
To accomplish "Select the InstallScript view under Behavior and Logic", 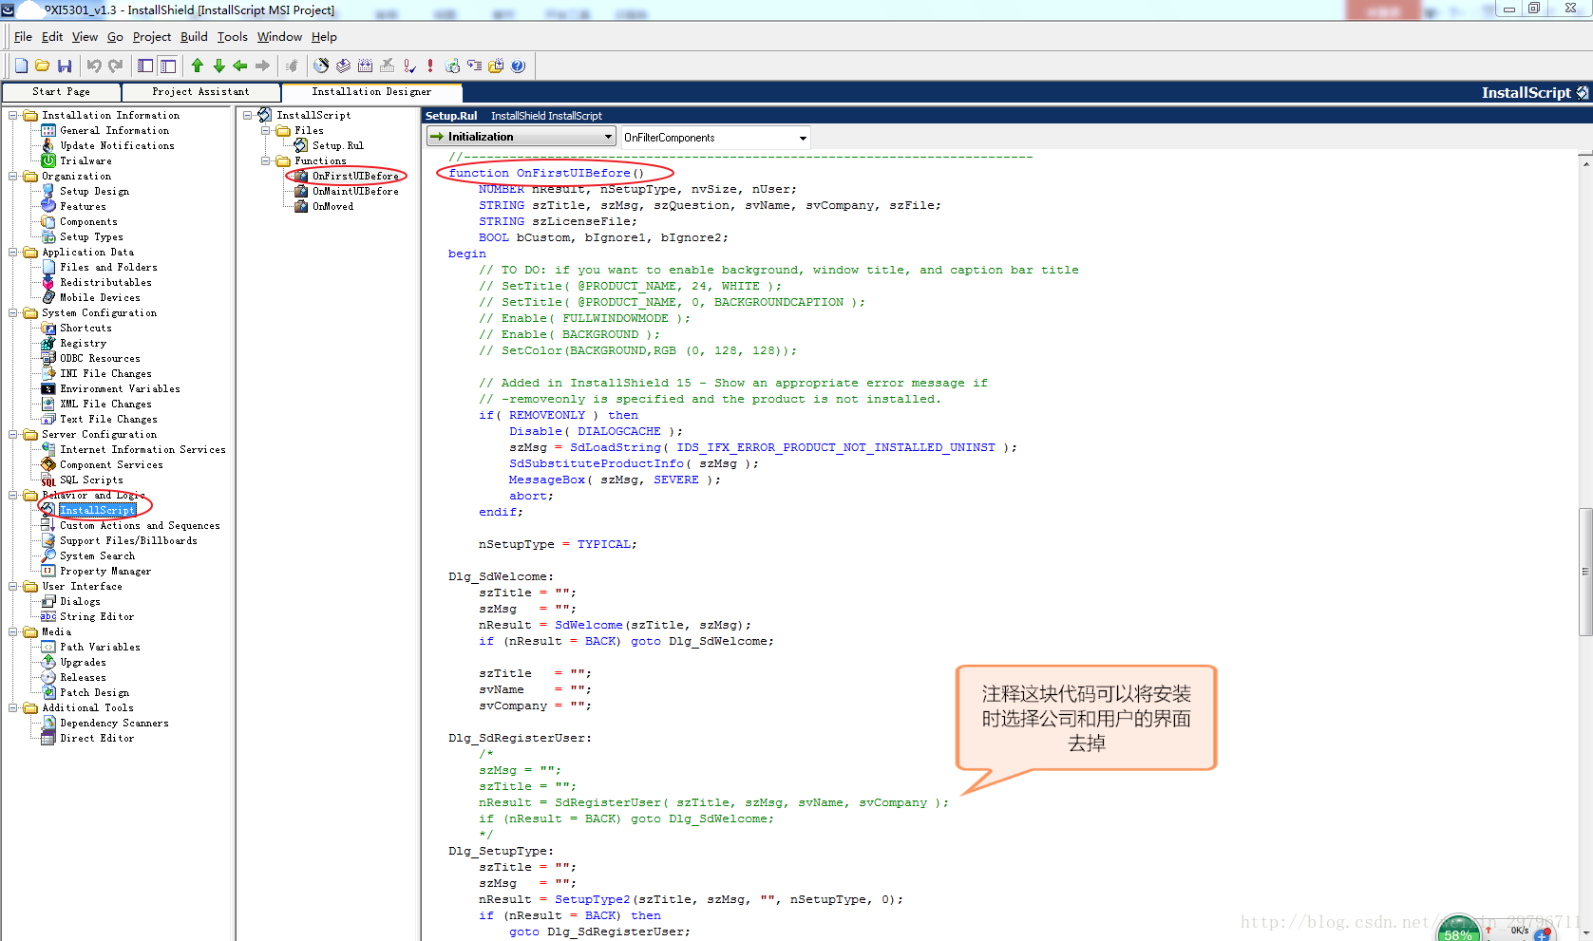I will coord(97,510).
